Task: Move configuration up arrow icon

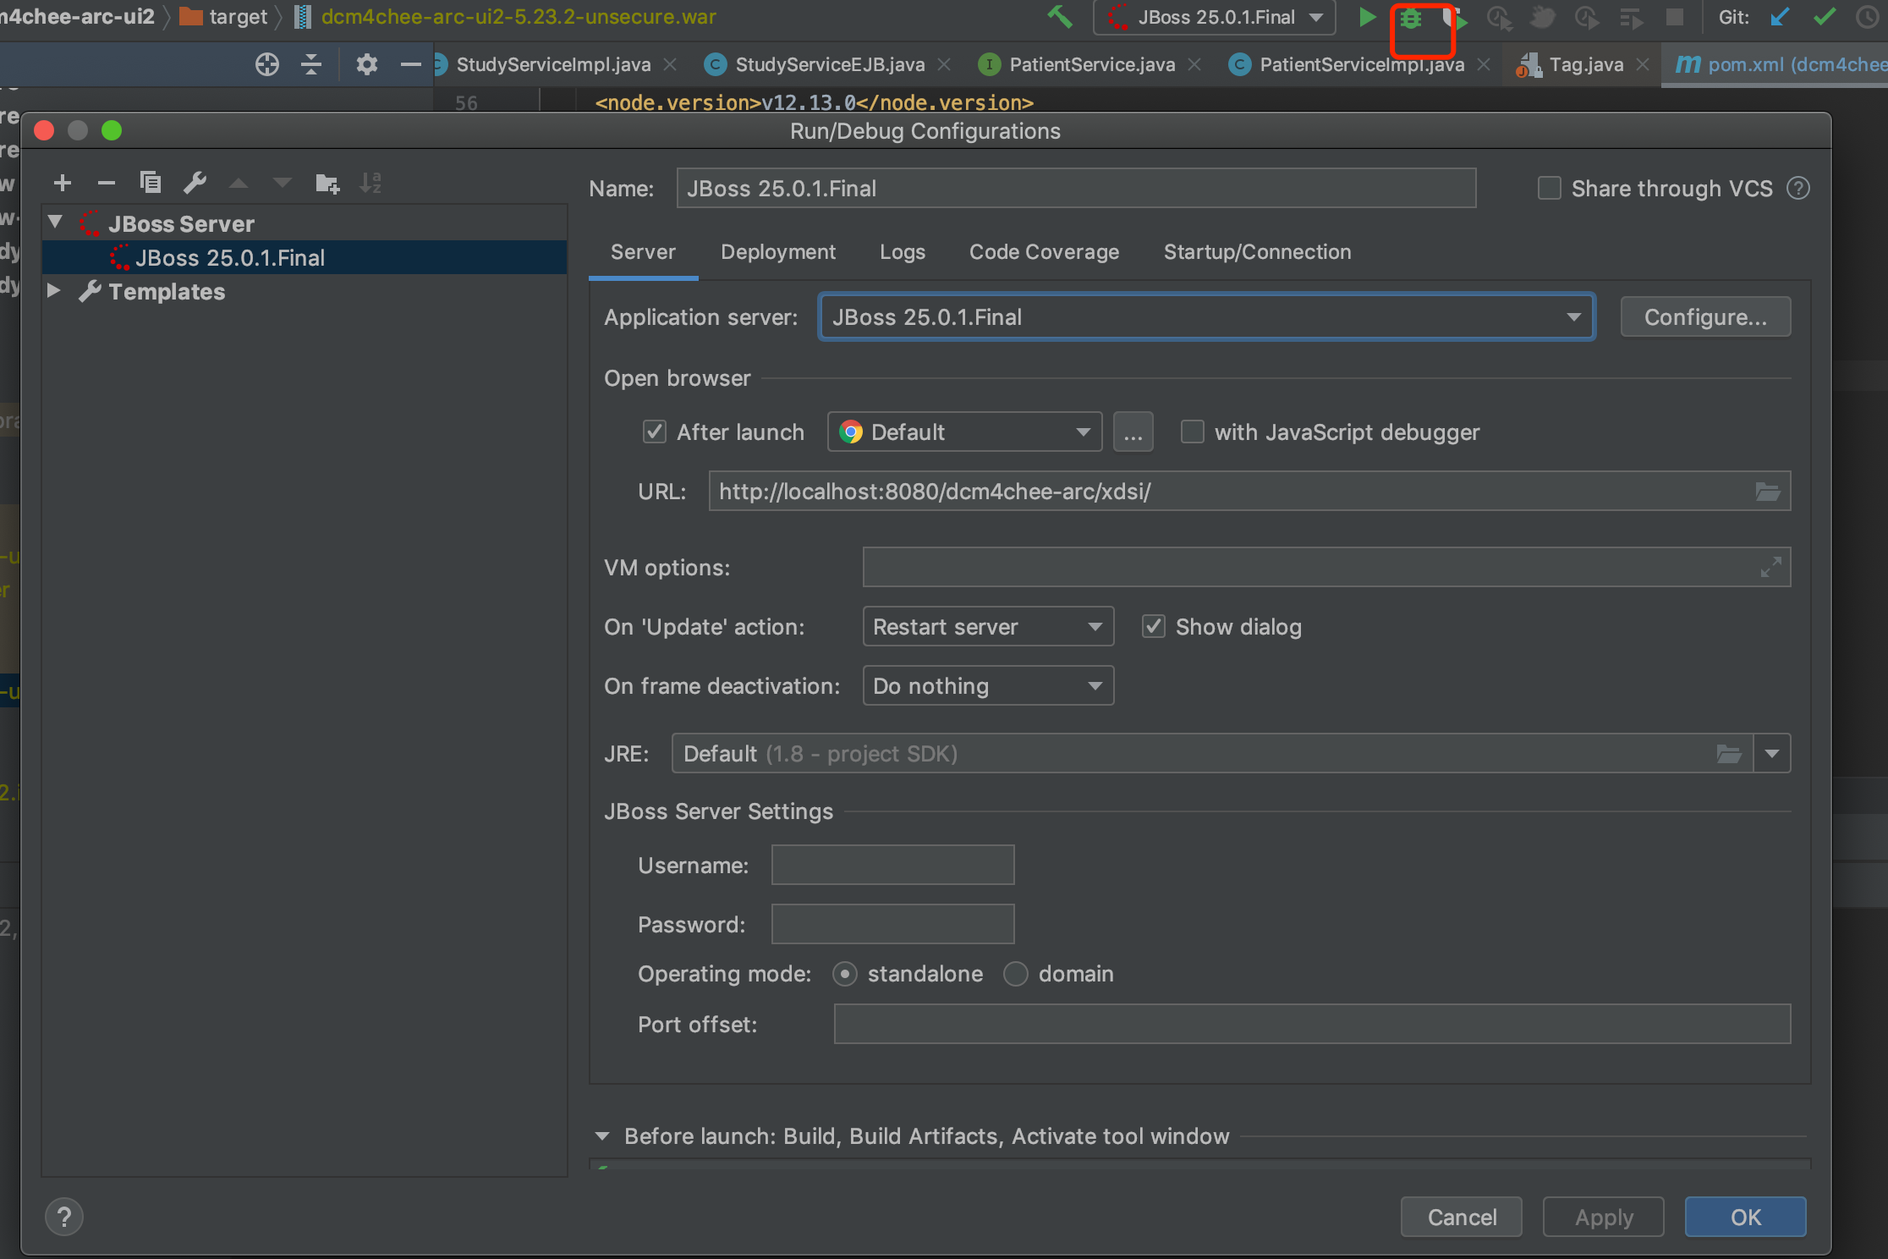Action: pos(239,183)
